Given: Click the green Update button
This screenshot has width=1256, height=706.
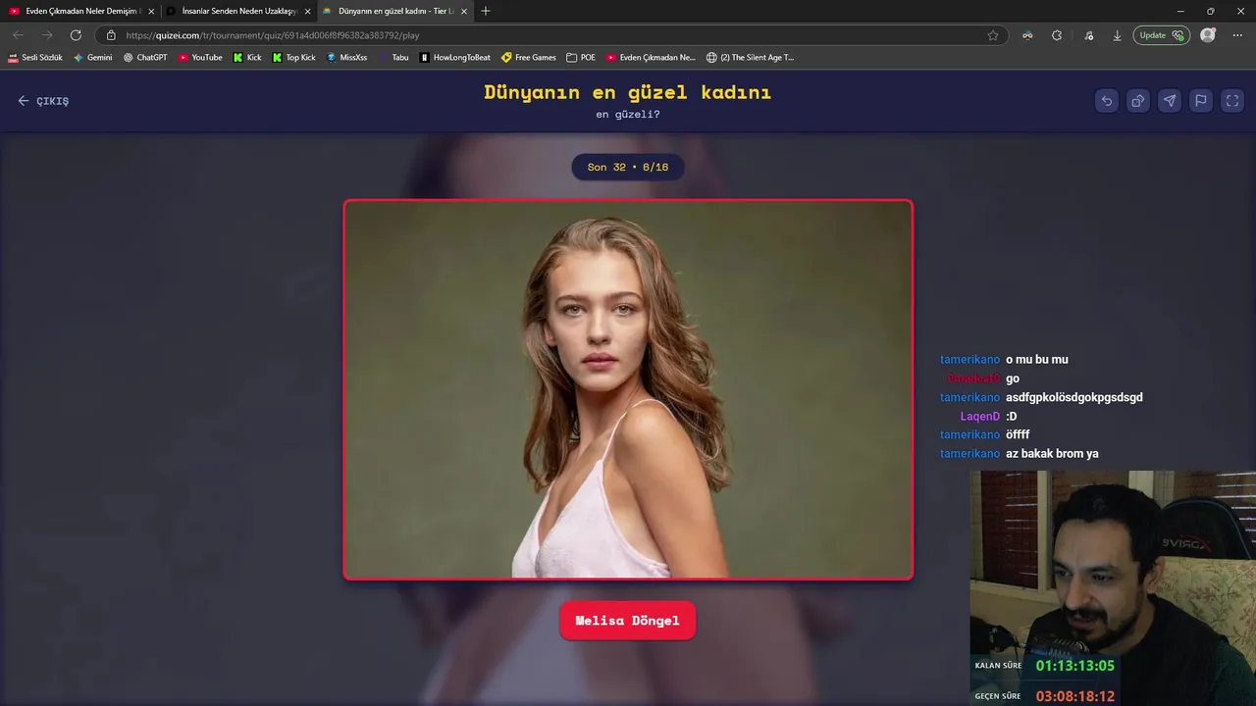Looking at the screenshot, I should click(1162, 35).
